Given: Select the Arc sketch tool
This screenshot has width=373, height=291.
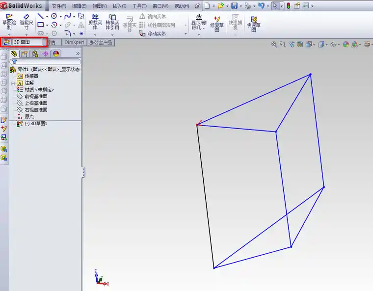Looking at the screenshot, I should (x=54, y=25).
